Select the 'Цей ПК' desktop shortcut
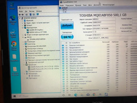 (13, 33)
